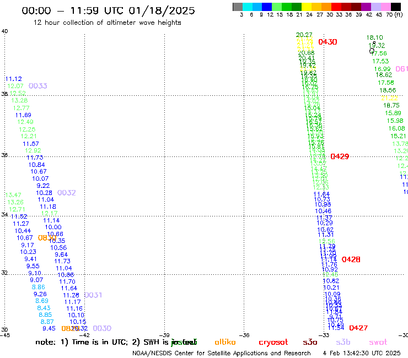Click the 12.56 wave height value
Image resolution: width=408 pixels, height=358 pixels.
click(327, 241)
